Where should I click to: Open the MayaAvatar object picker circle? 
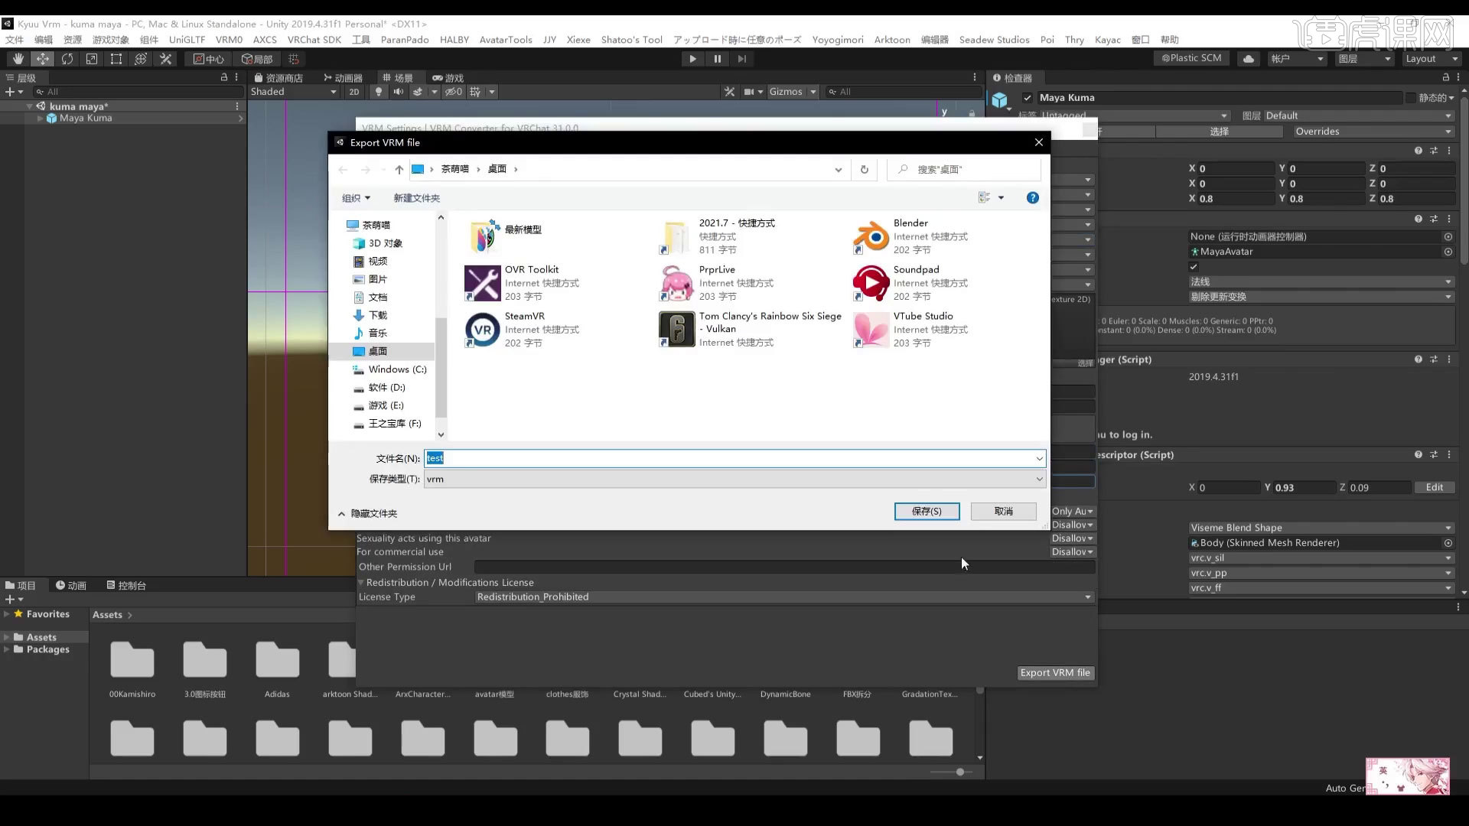tap(1448, 252)
